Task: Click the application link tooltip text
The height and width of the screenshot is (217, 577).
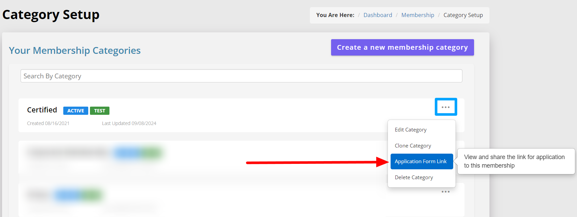Action: pos(514,161)
